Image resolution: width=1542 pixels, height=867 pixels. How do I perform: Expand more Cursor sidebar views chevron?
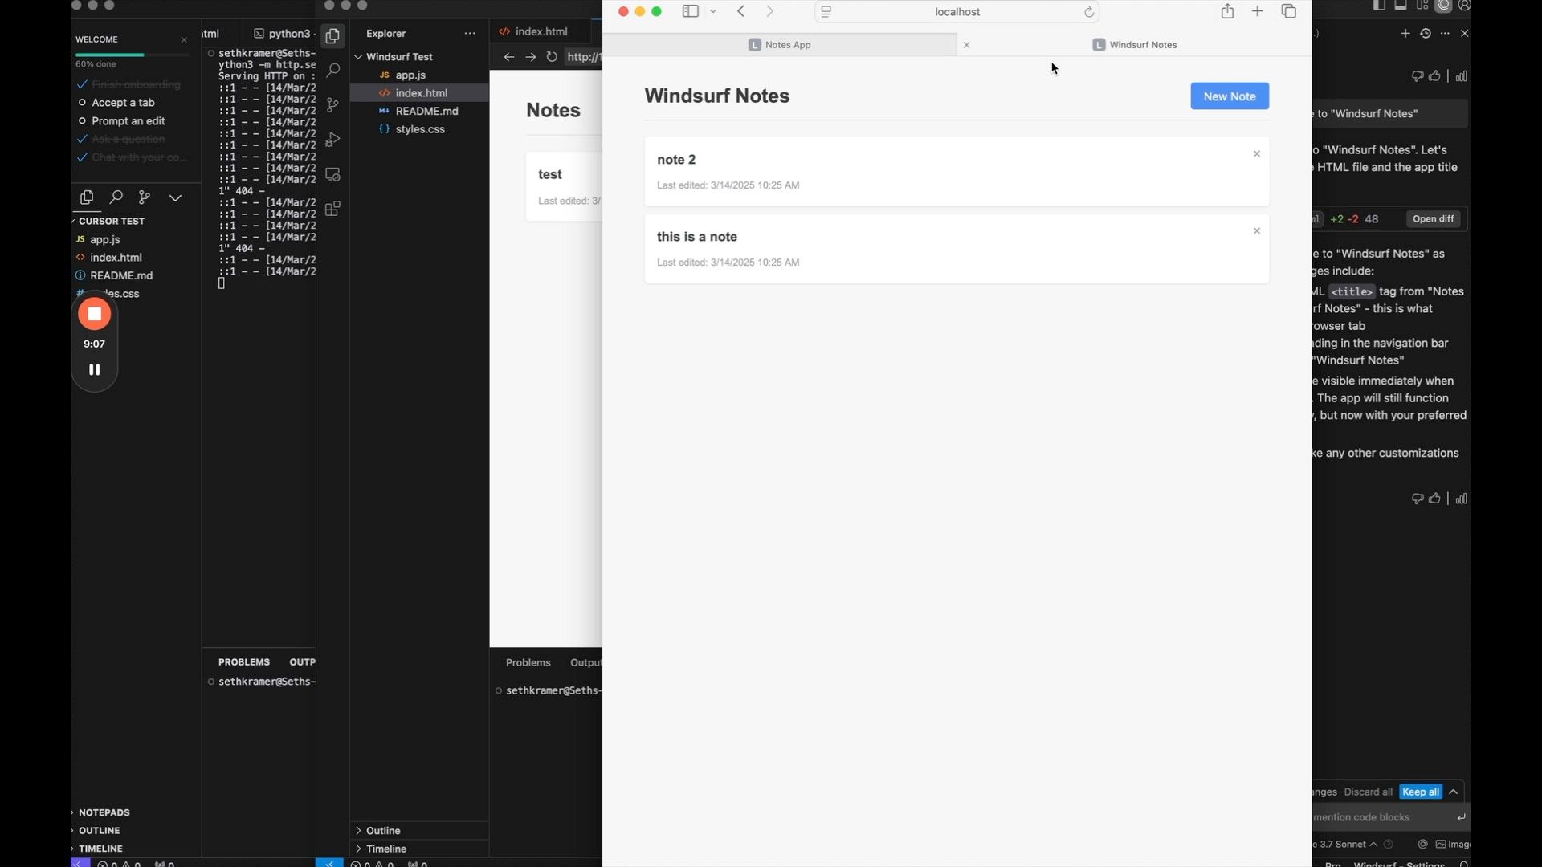(175, 197)
